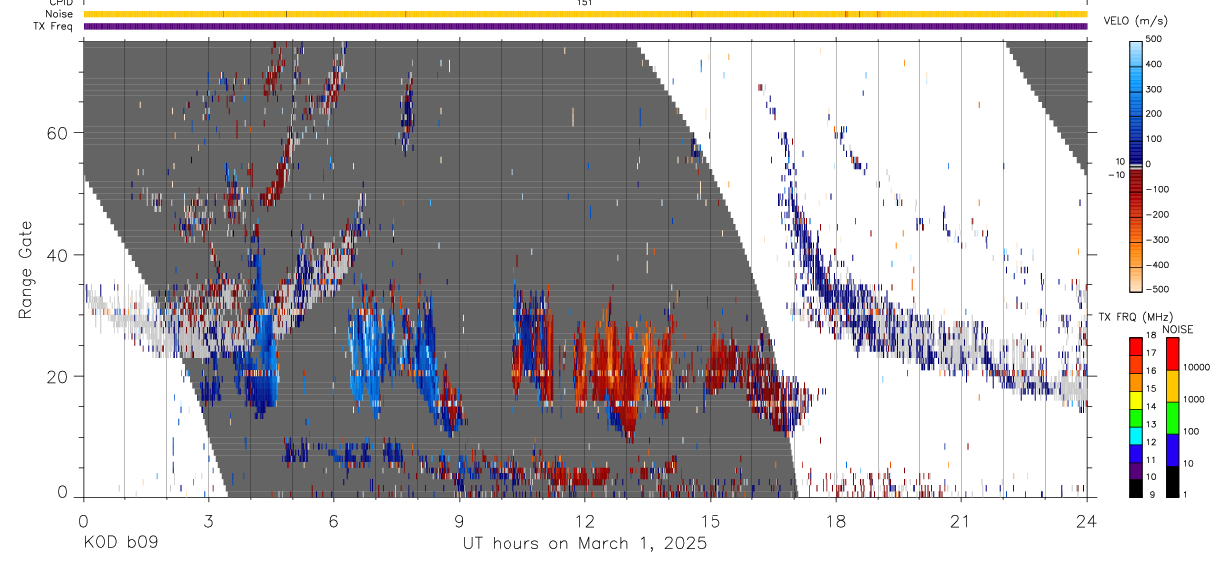
Task: Click the 'Noise' label at top left
Action: point(59,14)
